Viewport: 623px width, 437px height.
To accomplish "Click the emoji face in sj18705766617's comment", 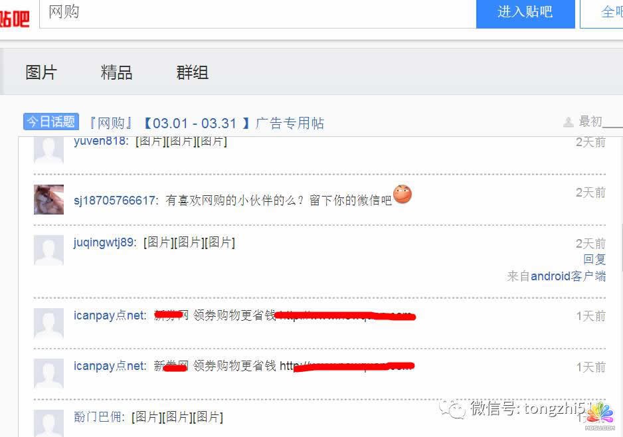I will tap(402, 195).
